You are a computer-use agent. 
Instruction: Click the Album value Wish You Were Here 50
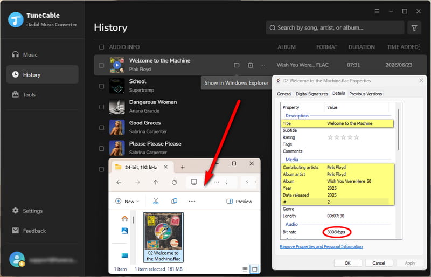(x=349, y=181)
